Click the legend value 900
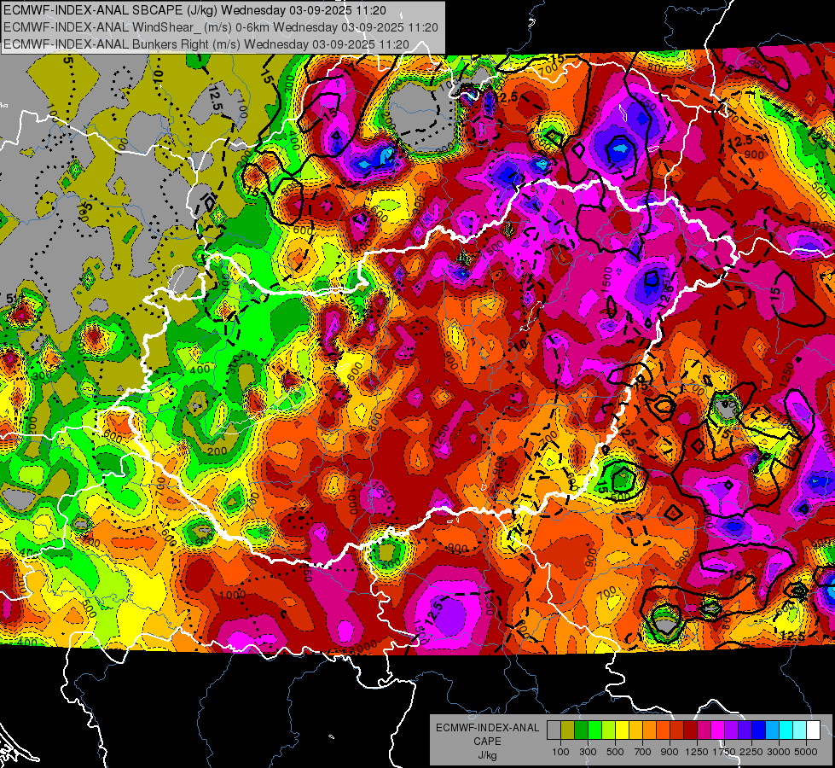The image size is (835, 768). pos(670,752)
